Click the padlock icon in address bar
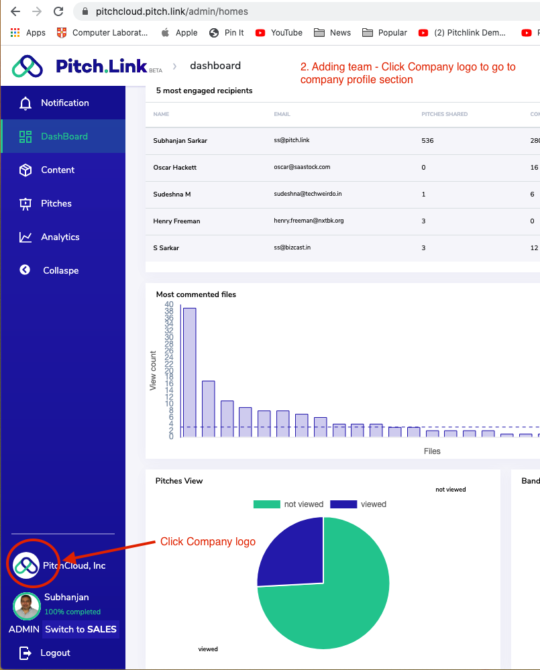 tap(85, 11)
